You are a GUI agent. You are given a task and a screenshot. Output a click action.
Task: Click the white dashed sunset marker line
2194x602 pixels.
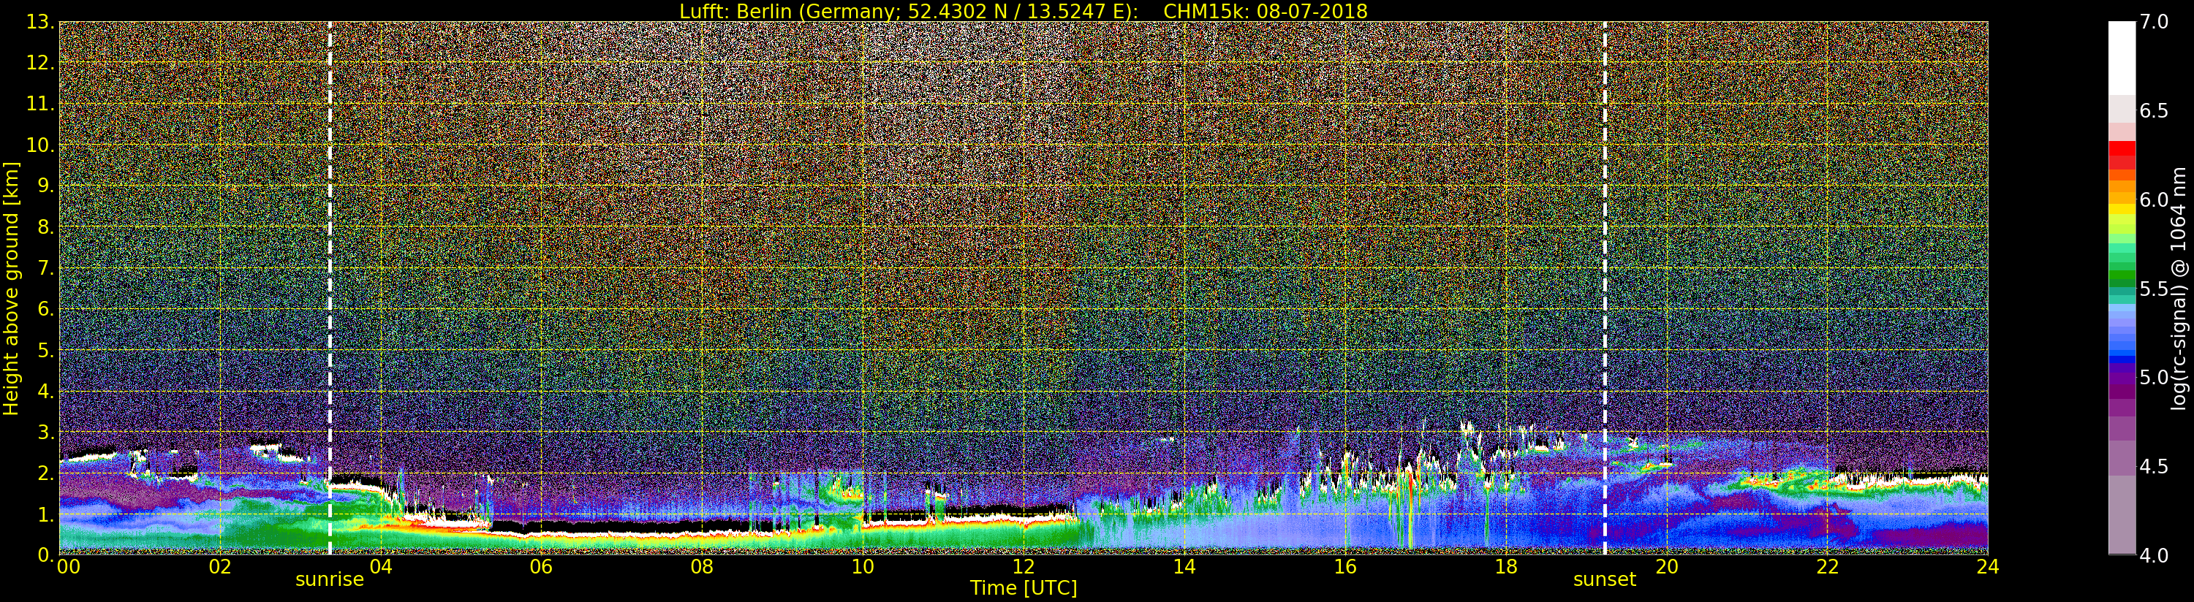click(x=1605, y=288)
